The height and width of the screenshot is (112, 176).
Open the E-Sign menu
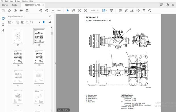point(17,1)
